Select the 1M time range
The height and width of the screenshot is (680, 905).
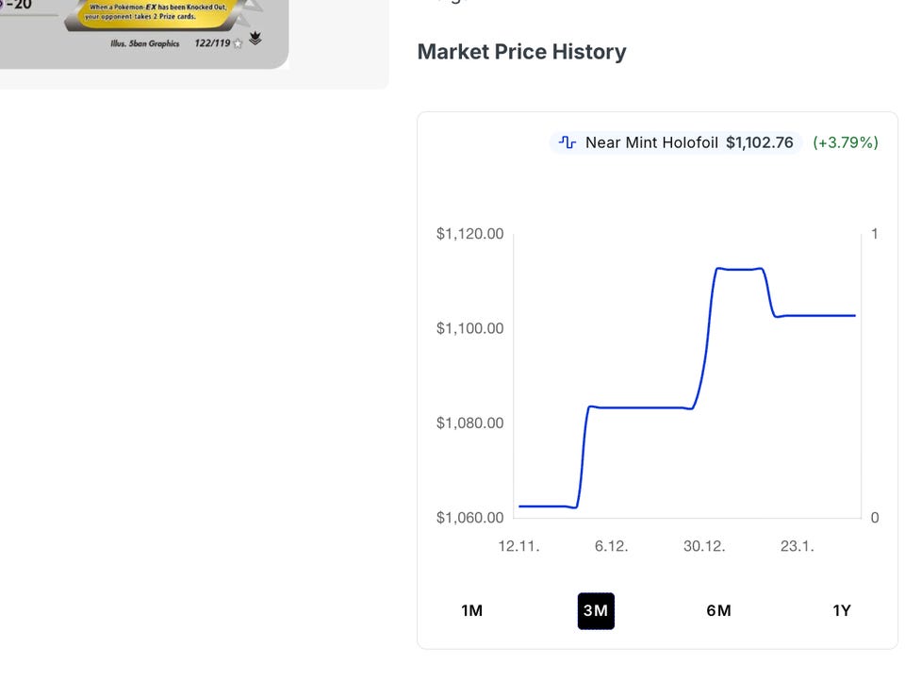[472, 611]
